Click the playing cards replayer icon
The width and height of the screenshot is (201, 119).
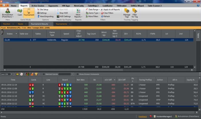[x=21, y=74]
